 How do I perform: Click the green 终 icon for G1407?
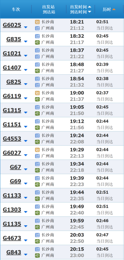pos(37,71)
